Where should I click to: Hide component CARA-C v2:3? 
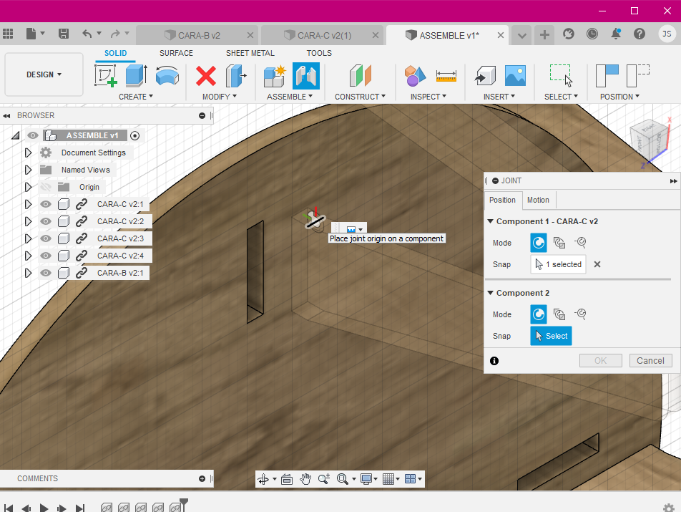(46, 238)
